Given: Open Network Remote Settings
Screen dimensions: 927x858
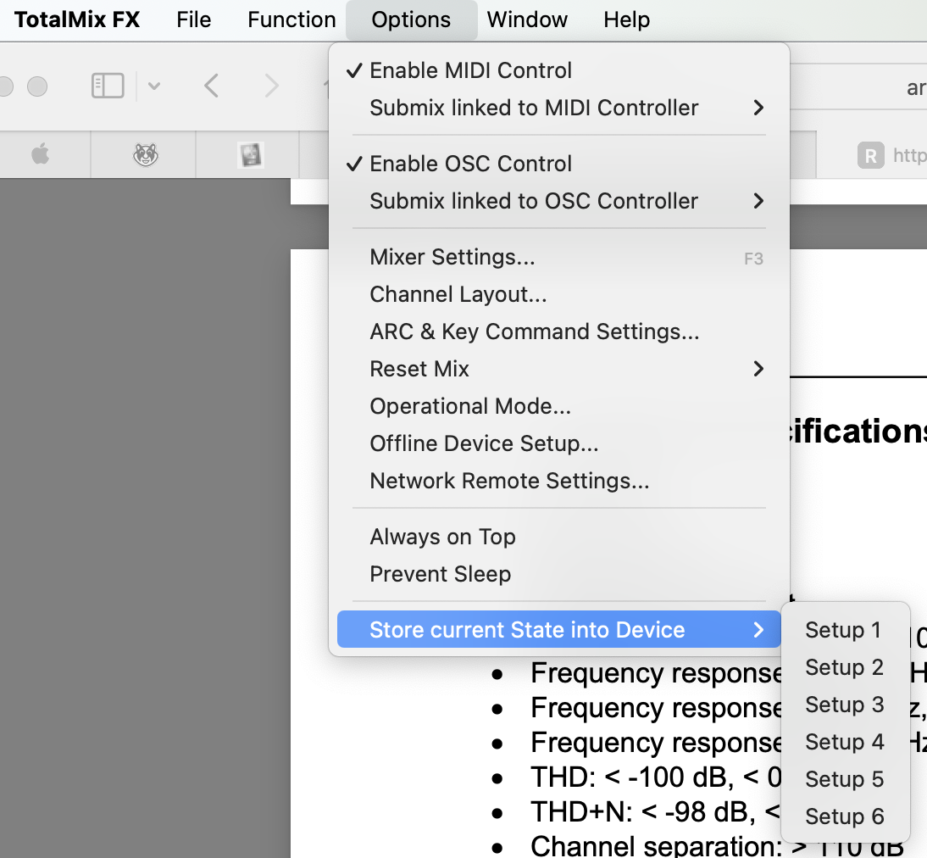Looking at the screenshot, I should (558, 481).
